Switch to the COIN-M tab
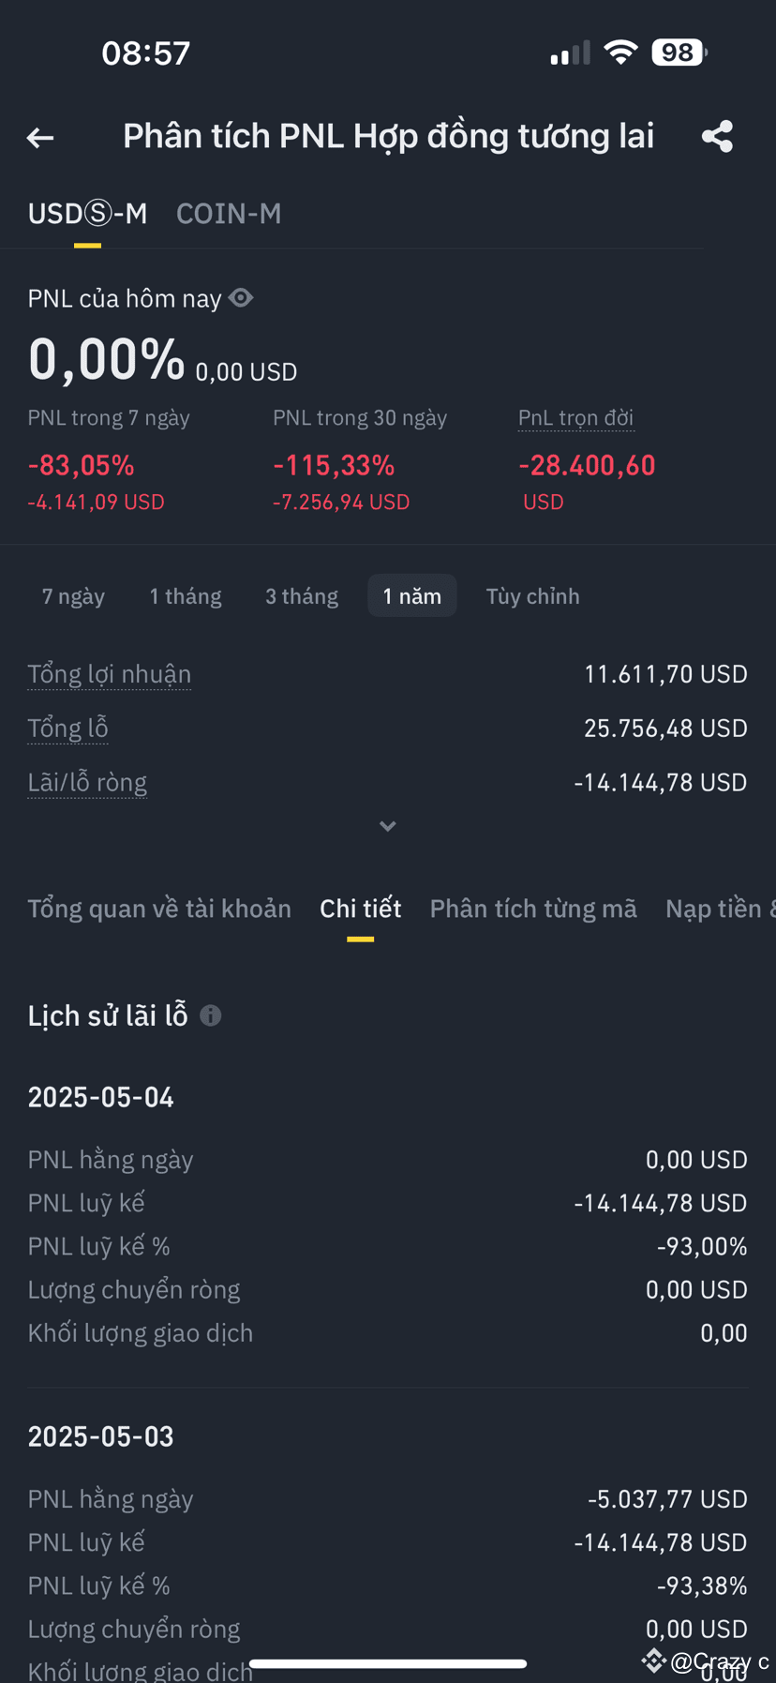776x1683 pixels. (229, 214)
